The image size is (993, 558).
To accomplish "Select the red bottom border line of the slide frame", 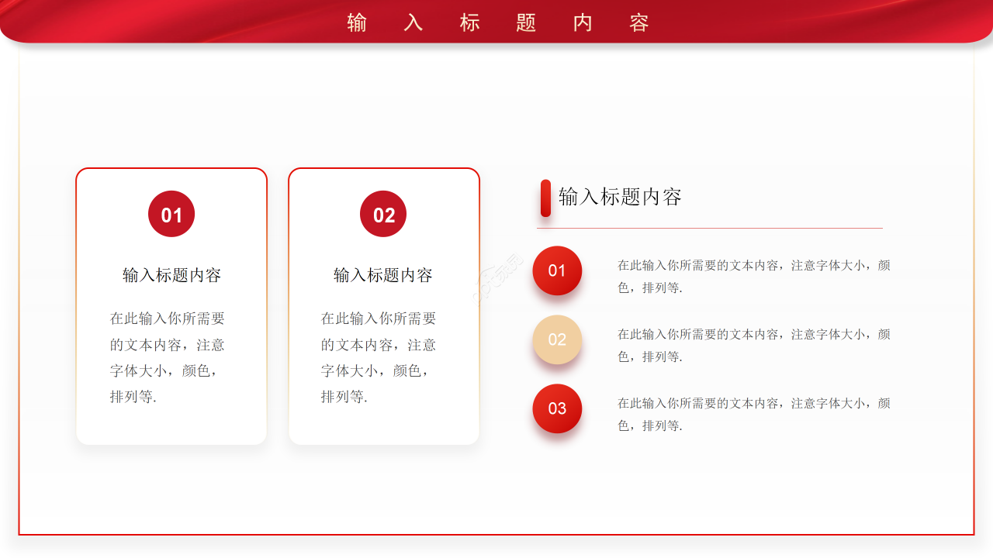I will [x=496, y=534].
